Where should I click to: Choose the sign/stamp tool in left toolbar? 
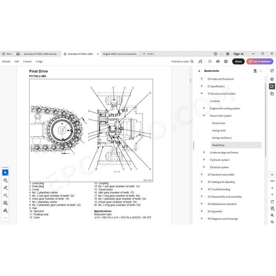tap(5, 210)
